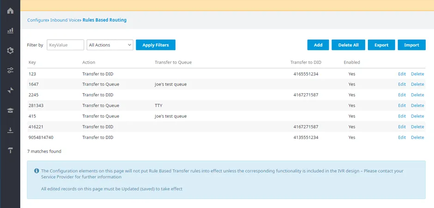This screenshot has width=434, height=208.
Task: Open the All Actions dropdown filter
Action: [110, 45]
